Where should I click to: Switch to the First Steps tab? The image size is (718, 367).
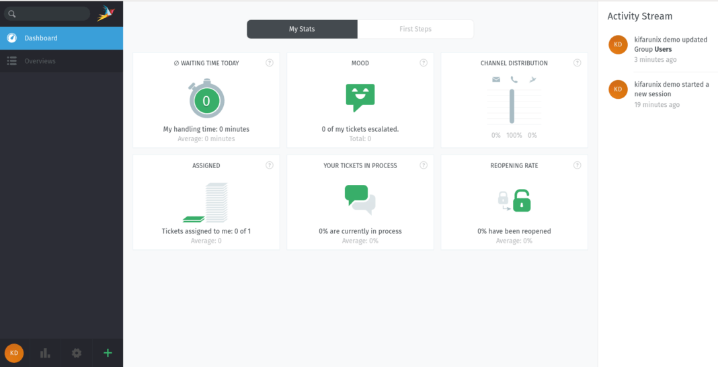(x=415, y=30)
